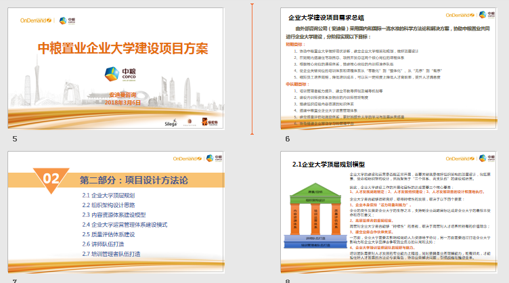Click the date 2018年3月6日 on slide 5

tap(123, 102)
